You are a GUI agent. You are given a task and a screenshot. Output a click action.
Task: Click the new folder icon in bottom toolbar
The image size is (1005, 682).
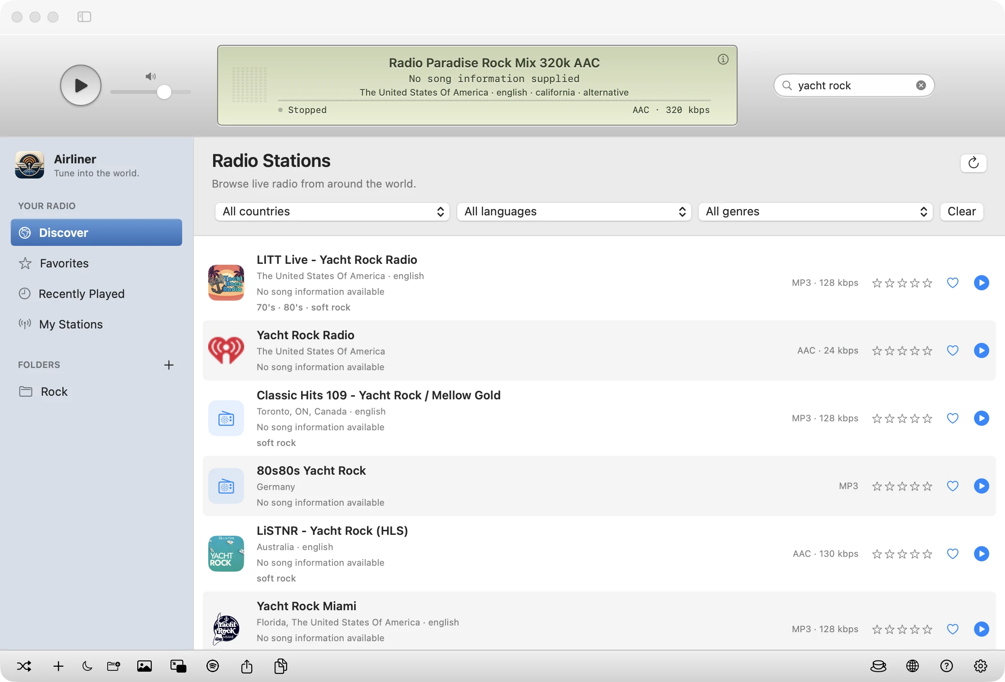[x=114, y=666]
